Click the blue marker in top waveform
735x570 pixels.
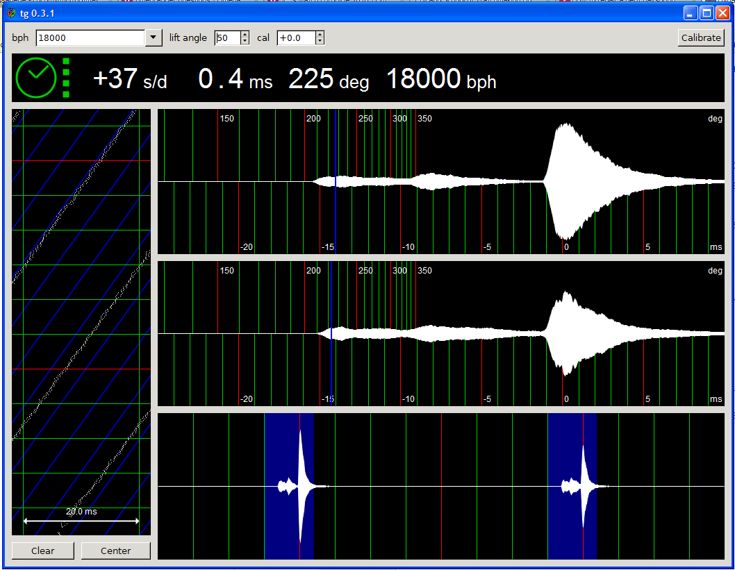[336, 181]
